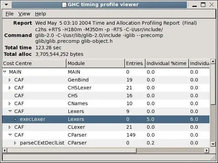Image resolution: width=218 pixels, height=163 pixels.
Task: Sort by Cost Centre column header
Action: coord(34,63)
